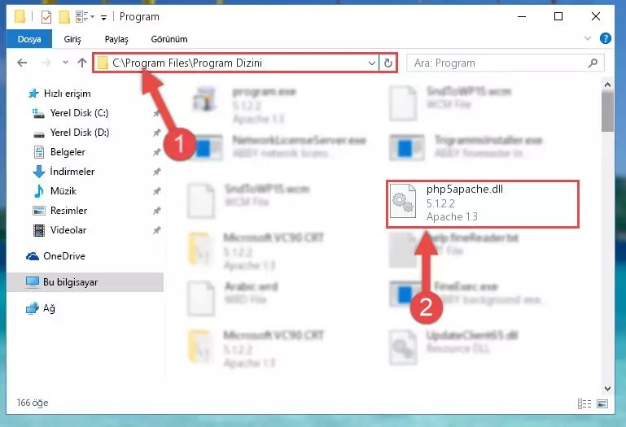Open the Dosya file menu tab
Viewport: 626px width, 427px height.
click(x=29, y=39)
